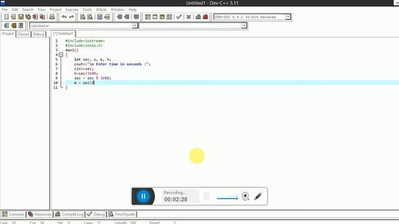Screen dimensions: 399x224
Task: Switch to the Classes side tab
Action: click(23, 34)
